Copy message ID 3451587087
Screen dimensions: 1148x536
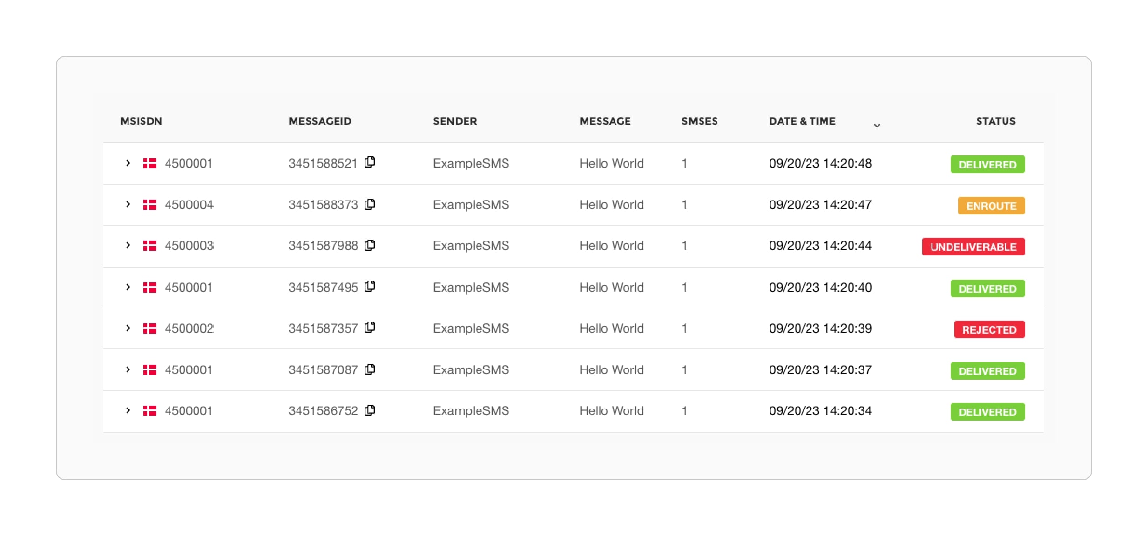(x=370, y=369)
